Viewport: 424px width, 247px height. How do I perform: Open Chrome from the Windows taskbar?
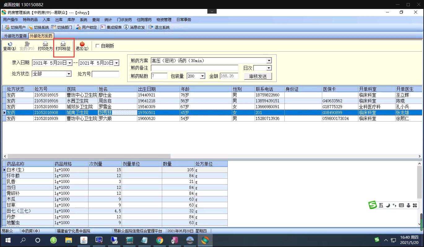click(x=160, y=240)
